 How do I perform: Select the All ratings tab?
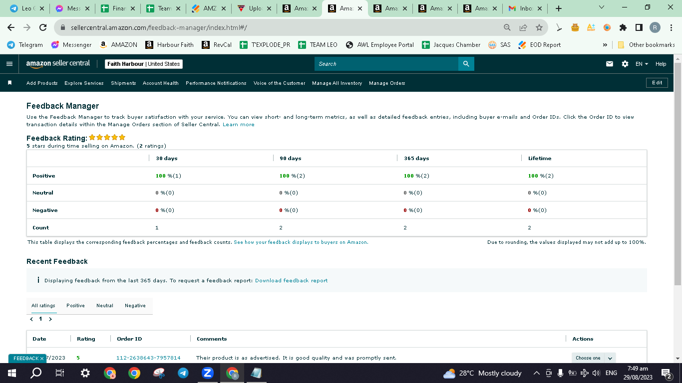[43, 306]
